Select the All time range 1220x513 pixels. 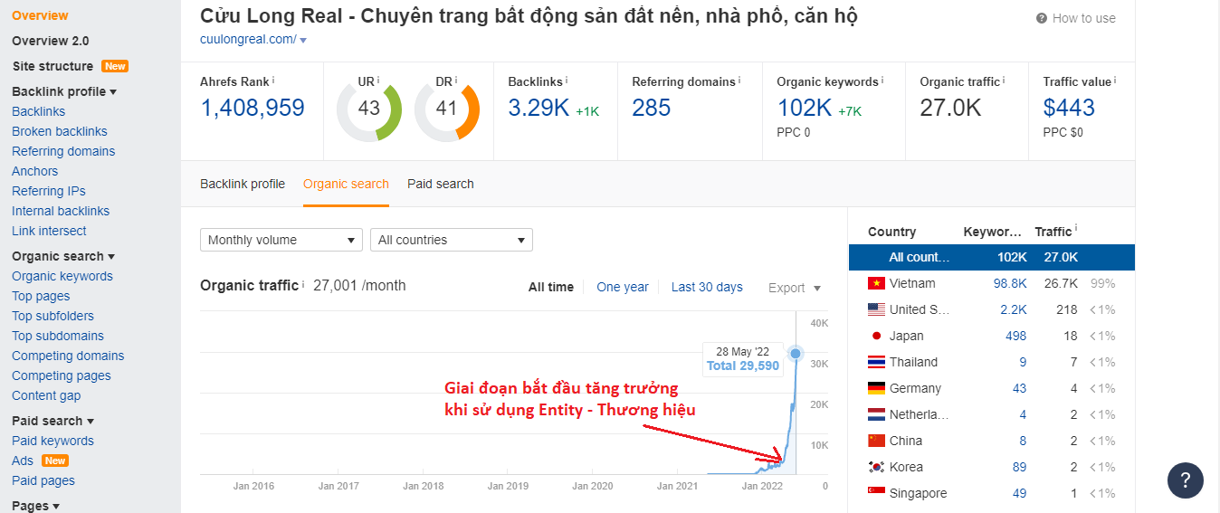[551, 287]
